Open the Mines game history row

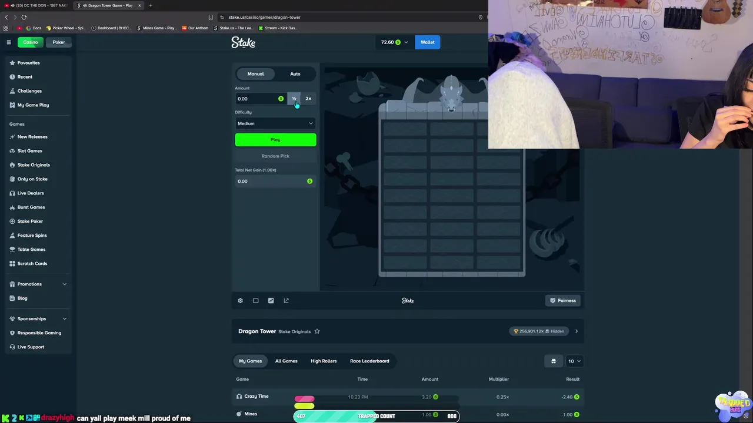[408, 414]
